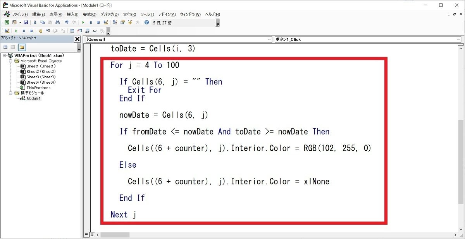Open the ツール(T) menu

pos(147,14)
